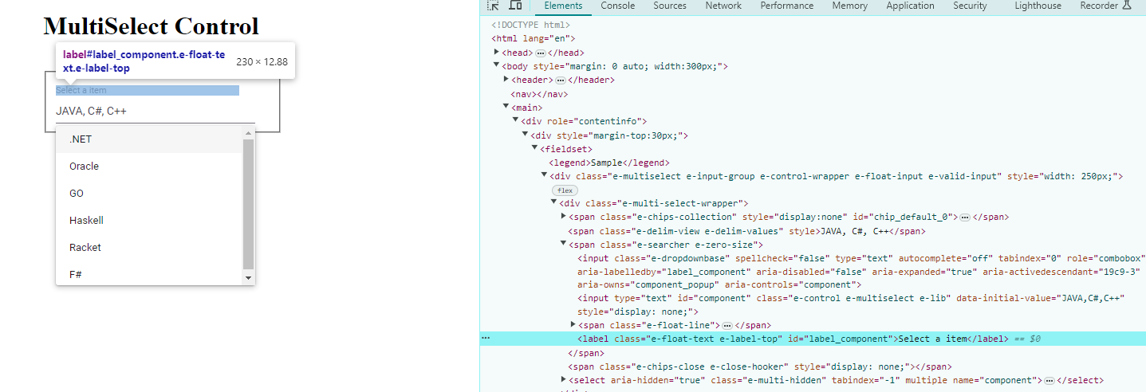Click ellipsis badge in e-chips-collection span
The image size is (1146, 392).
(x=964, y=218)
